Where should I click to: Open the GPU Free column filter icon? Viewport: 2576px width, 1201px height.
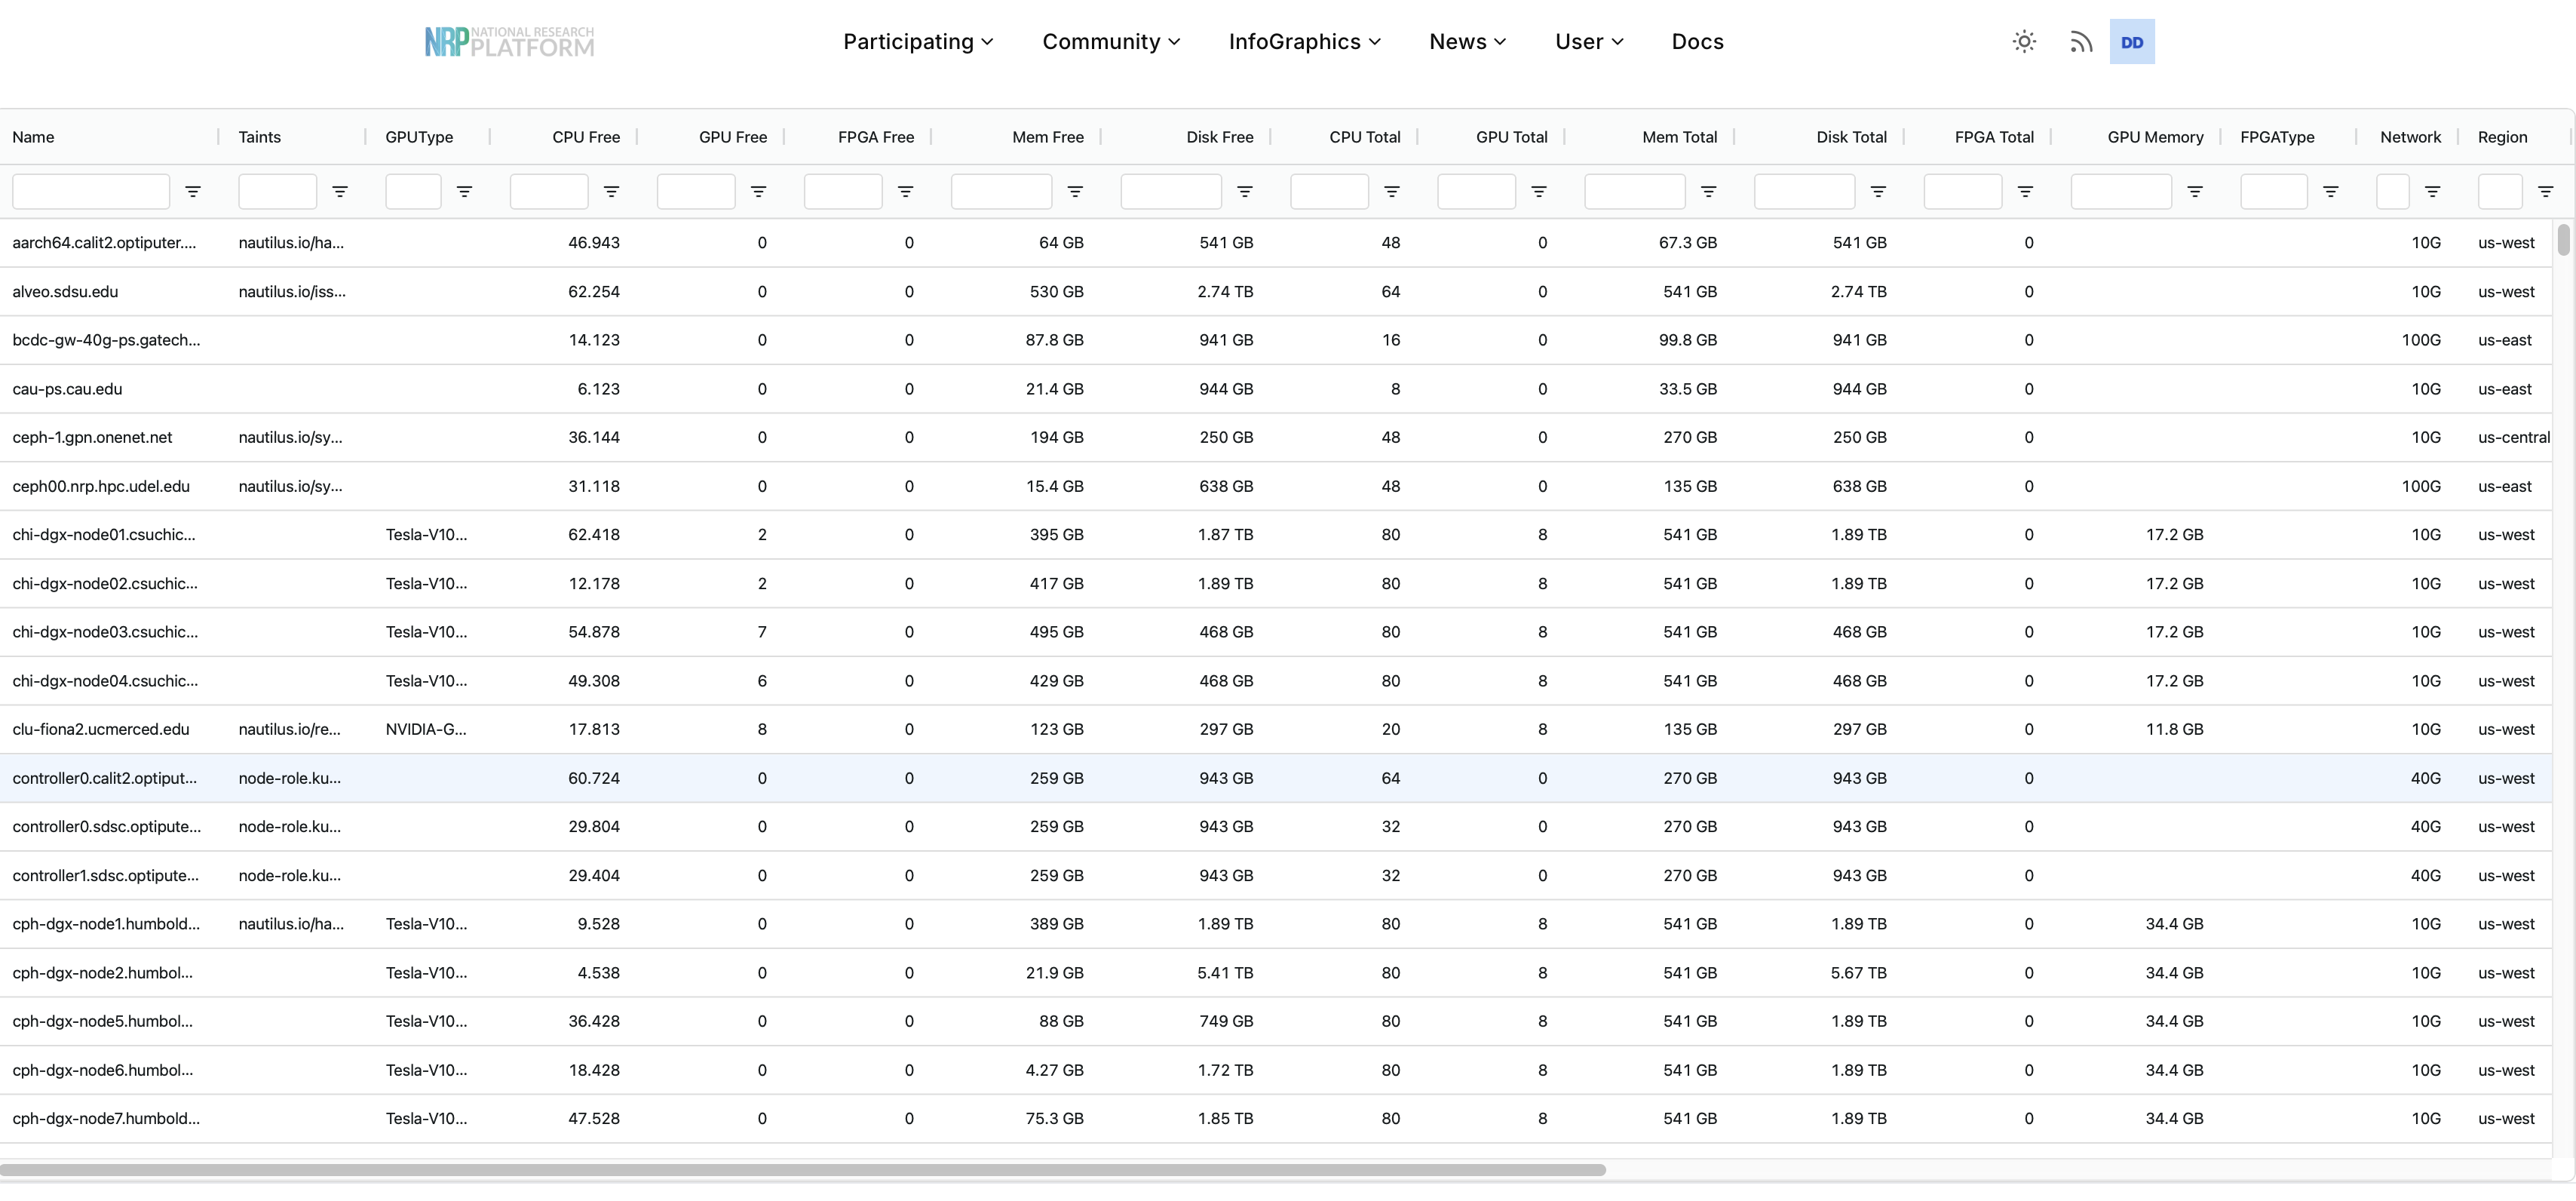(x=759, y=191)
